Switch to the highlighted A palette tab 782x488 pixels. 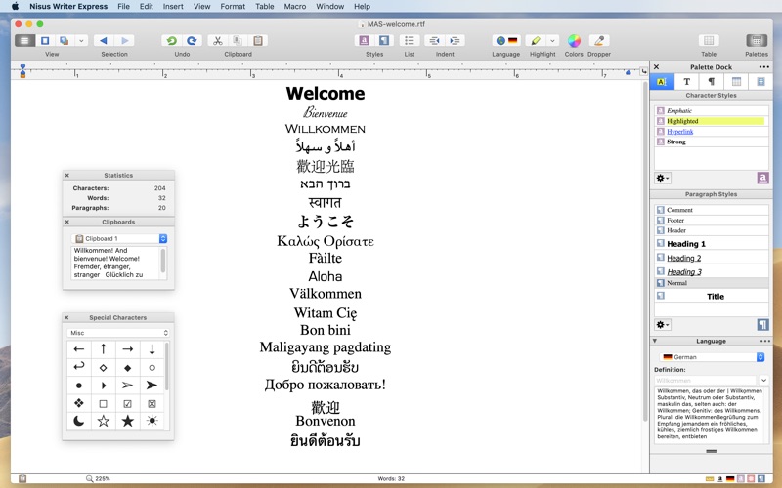tap(662, 82)
